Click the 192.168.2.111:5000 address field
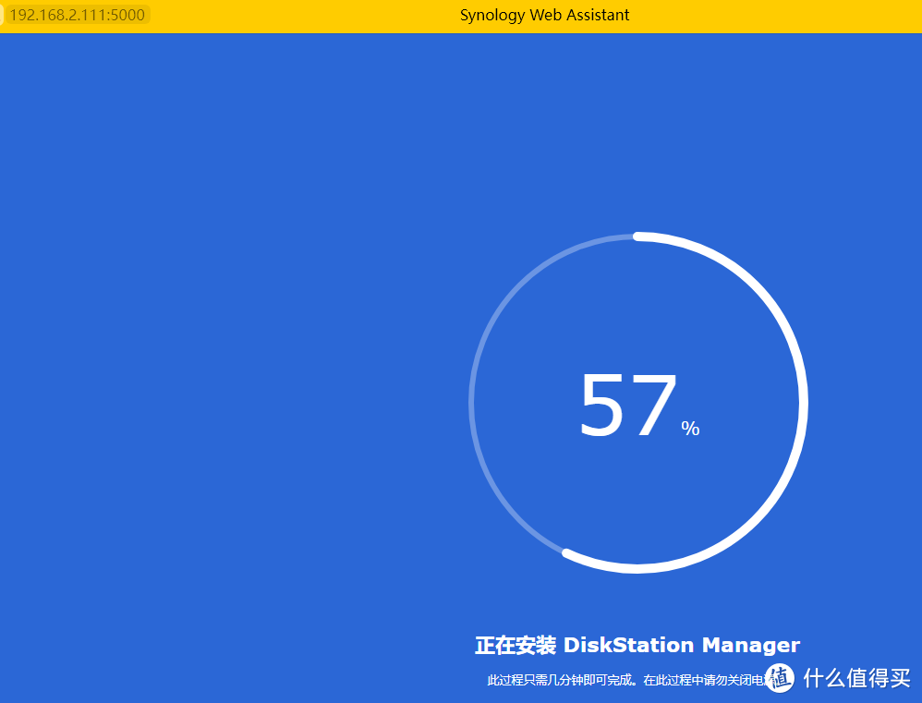Viewport: 922px width, 703px height. click(77, 15)
